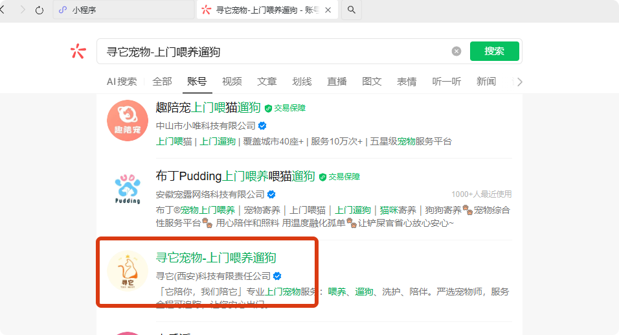619x335 pixels.
Task: Click the text 安徽宠露网络科技有限公司
Action: 210,194
